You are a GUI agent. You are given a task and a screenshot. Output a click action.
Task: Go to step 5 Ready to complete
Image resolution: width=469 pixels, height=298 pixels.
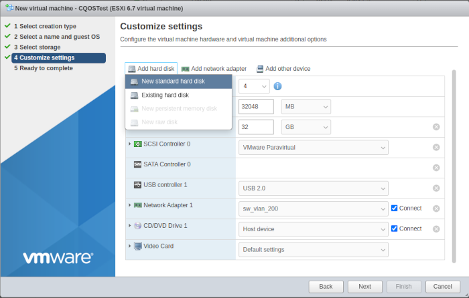click(x=44, y=68)
